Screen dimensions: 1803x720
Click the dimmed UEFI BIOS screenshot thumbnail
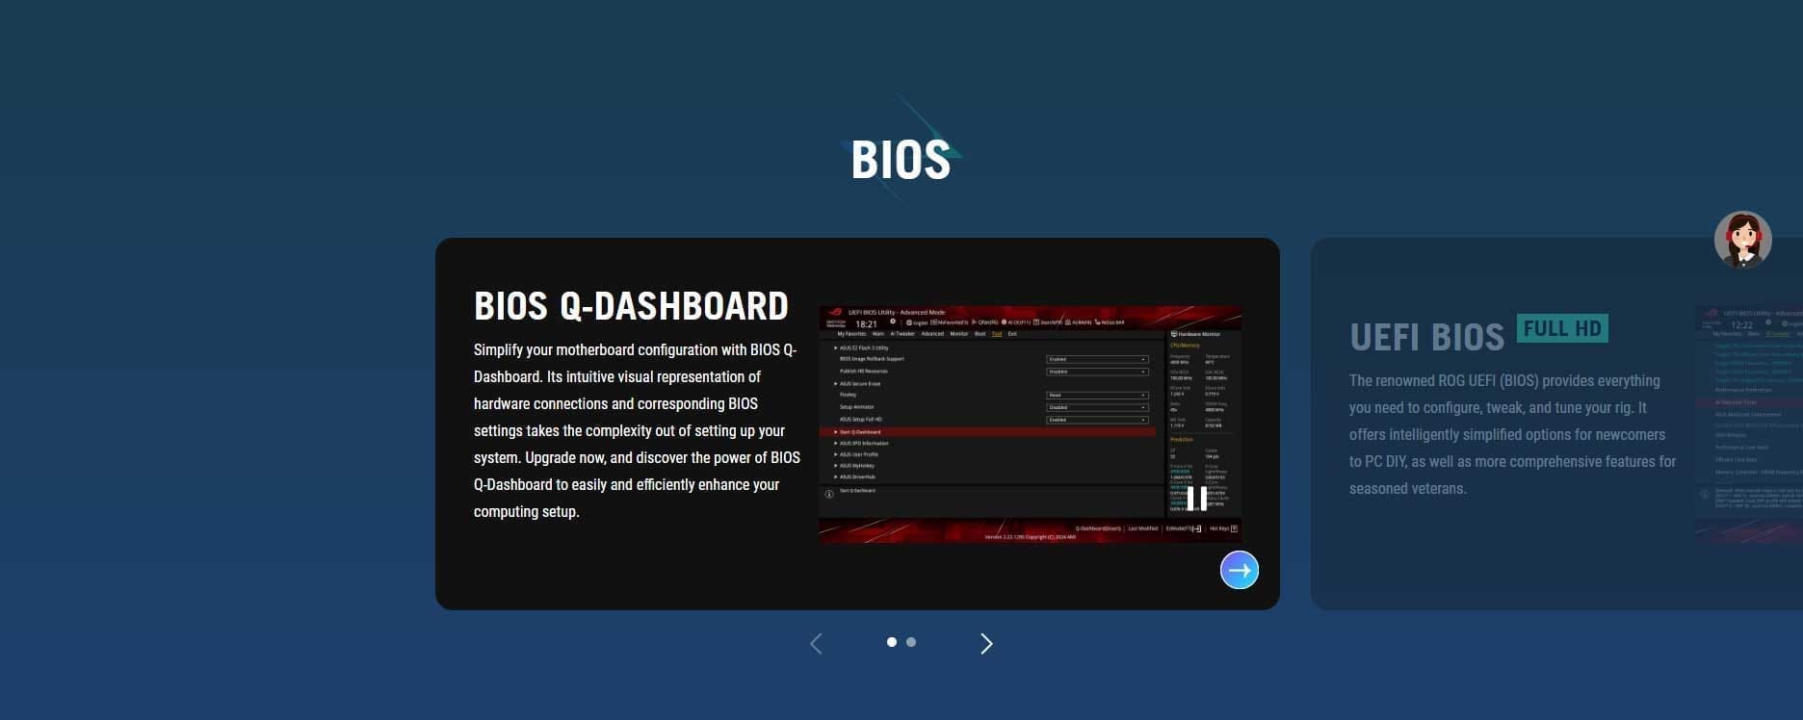point(1748,424)
